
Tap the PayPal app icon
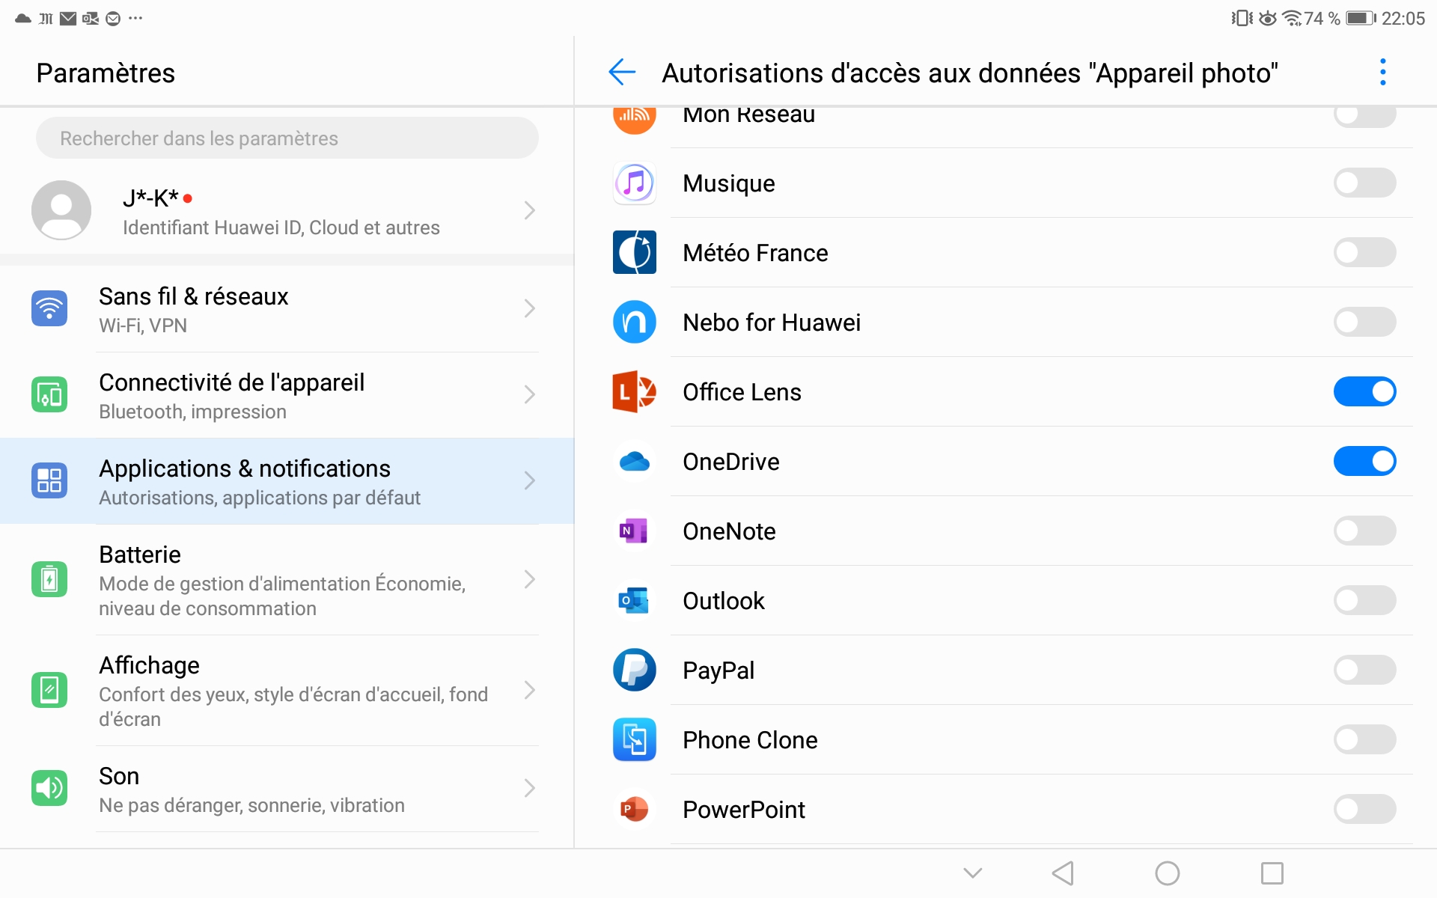634,670
